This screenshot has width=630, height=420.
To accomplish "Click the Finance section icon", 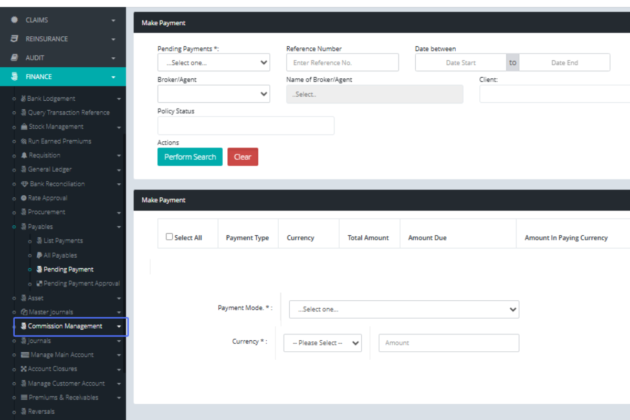I will pyautogui.click(x=15, y=77).
